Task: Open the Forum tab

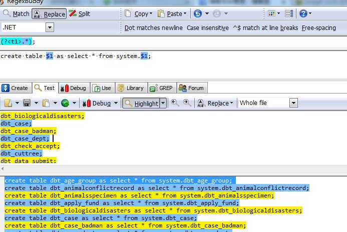Action: point(192,88)
